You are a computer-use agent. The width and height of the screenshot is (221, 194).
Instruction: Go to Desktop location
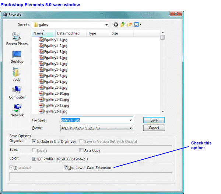click(17, 57)
